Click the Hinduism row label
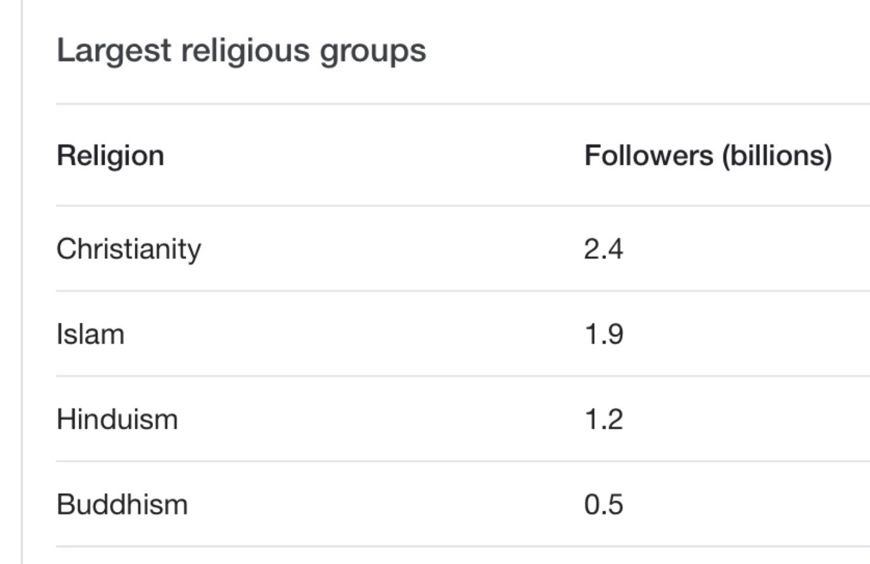This screenshot has width=870, height=564. tap(117, 420)
